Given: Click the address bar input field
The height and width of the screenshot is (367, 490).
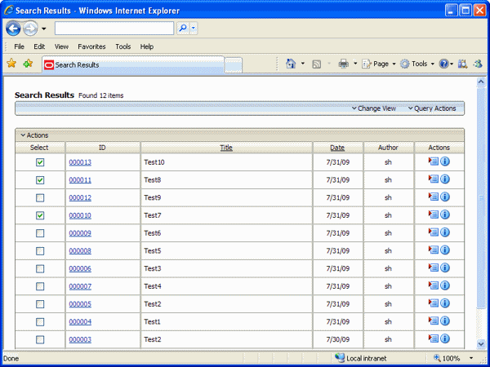Looking at the screenshot, I should (x=114, y=28).
